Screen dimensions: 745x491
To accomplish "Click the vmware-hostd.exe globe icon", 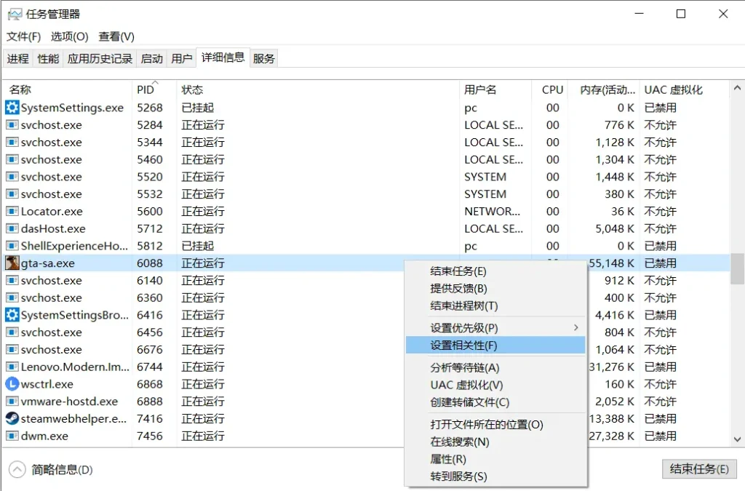I will click(12, 402).
